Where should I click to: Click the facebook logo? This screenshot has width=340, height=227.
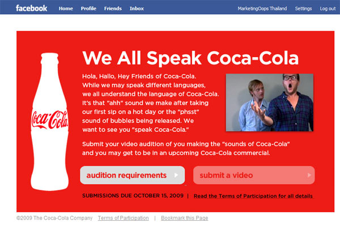pyautogui.click(x=31, y=8)
